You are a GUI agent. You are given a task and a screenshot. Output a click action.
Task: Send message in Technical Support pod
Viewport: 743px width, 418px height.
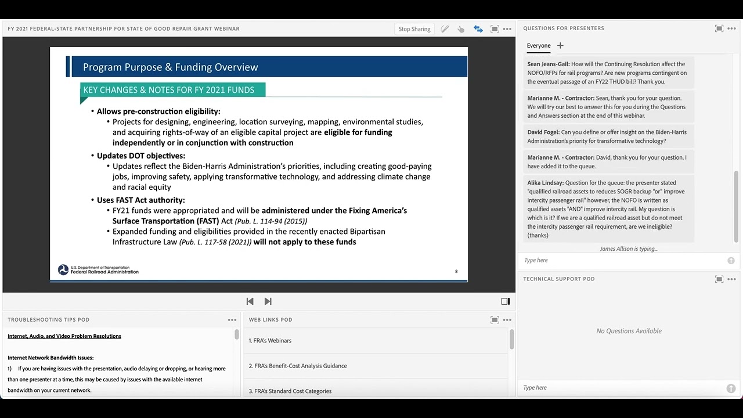coord(731,388)
